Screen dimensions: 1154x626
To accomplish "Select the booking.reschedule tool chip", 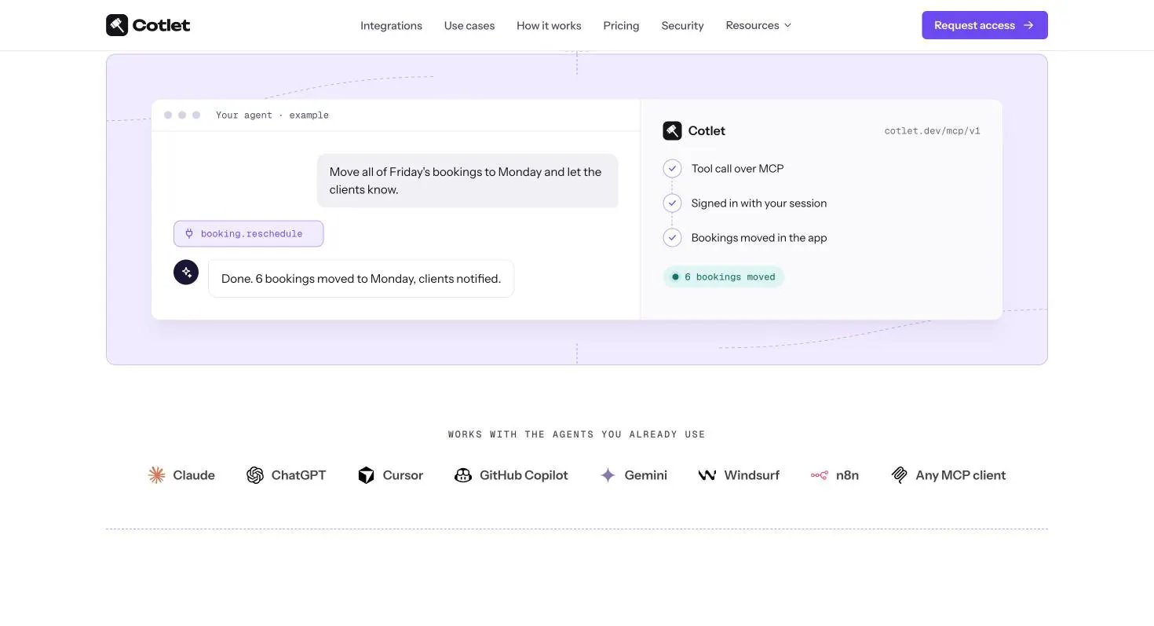I will coord(248,233).
